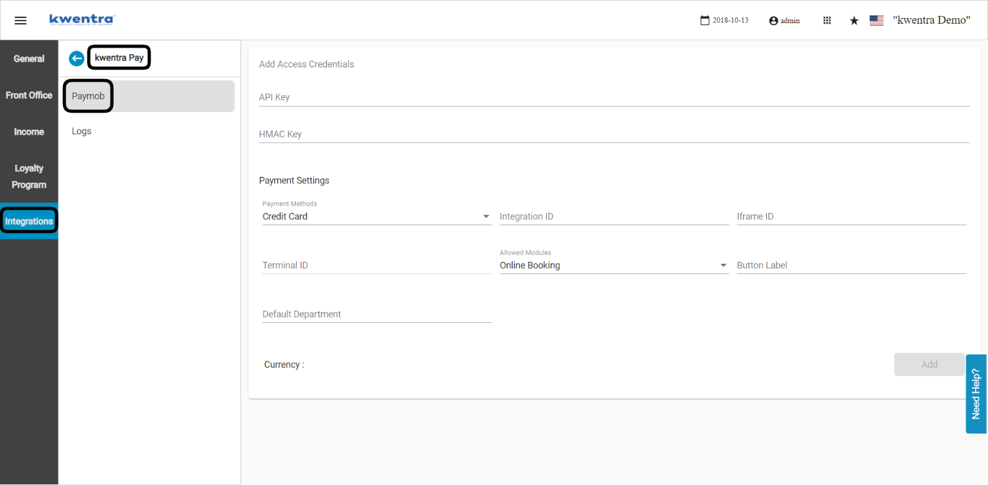This screenshot has height=485, width=988.
Task: Click the Iframe ID field
Action: 851,217
